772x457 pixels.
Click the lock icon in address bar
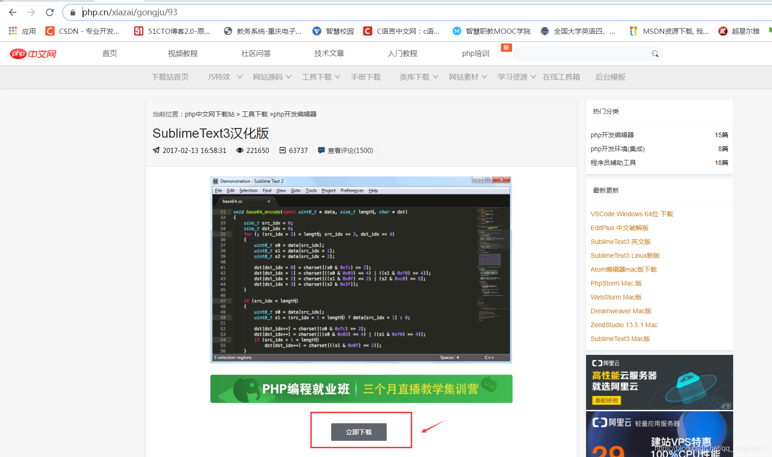73,12
